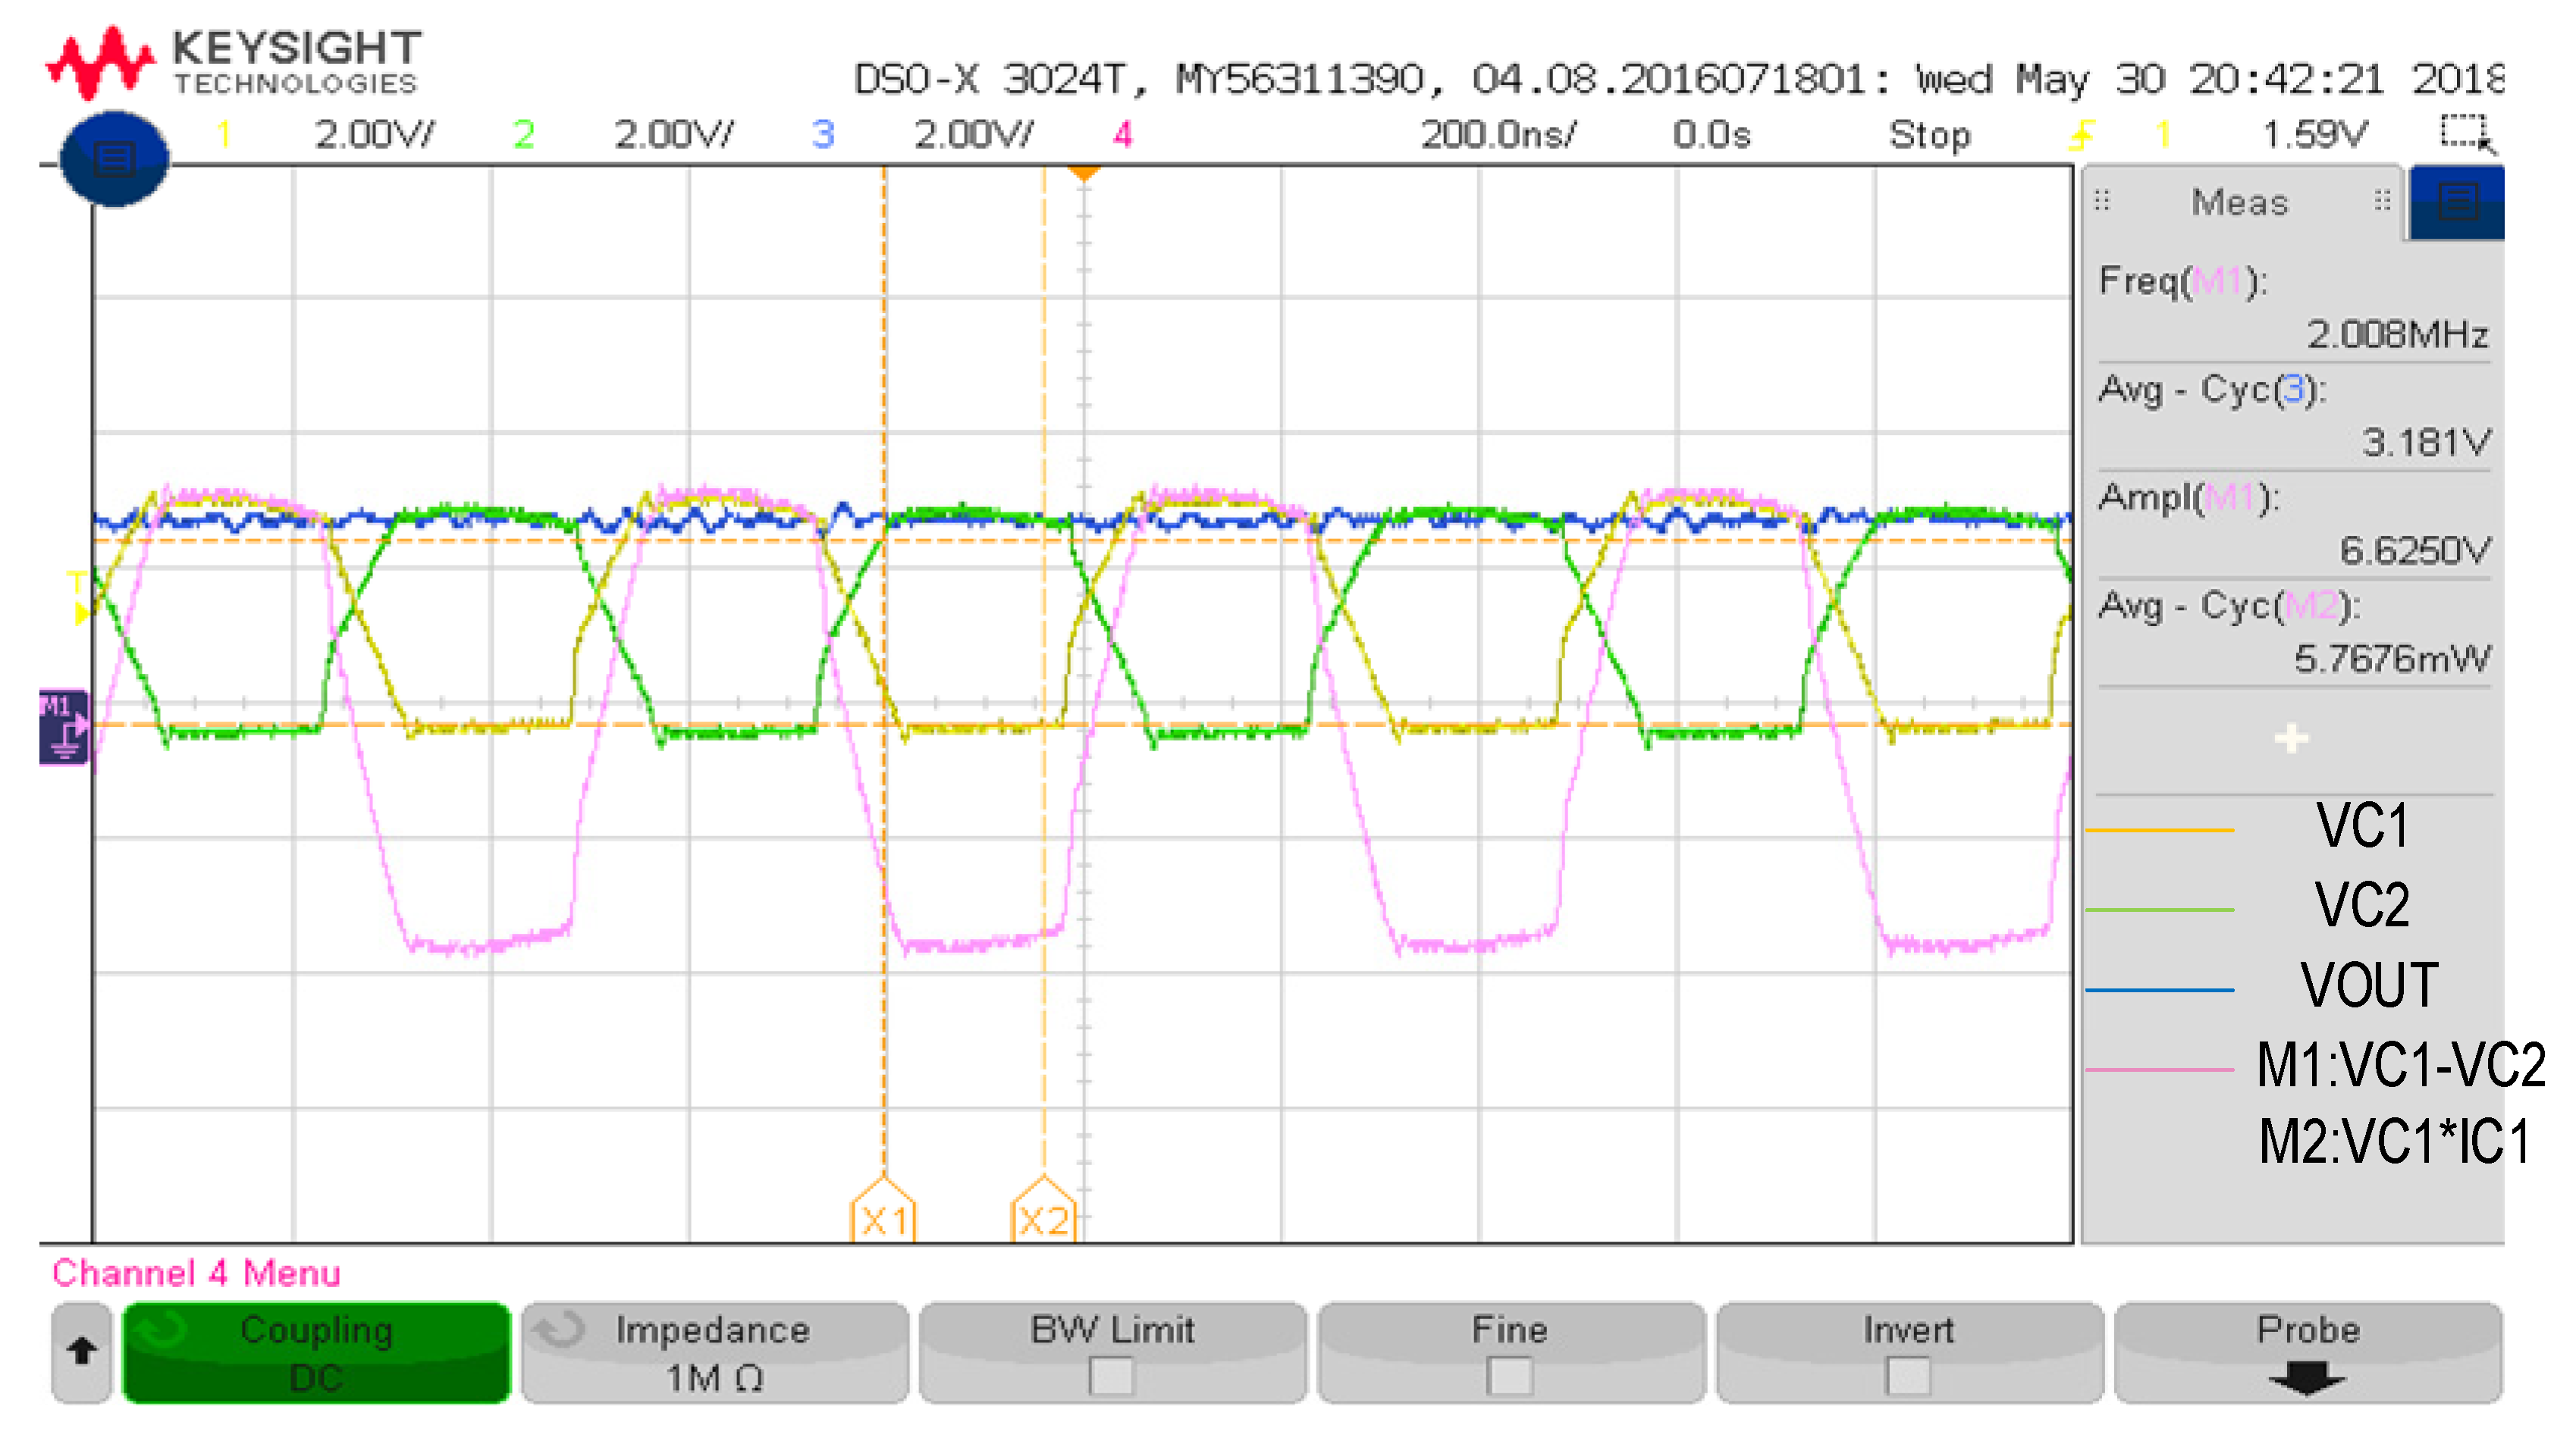Click the Channel 4 Menu label

pos(197,1272)
